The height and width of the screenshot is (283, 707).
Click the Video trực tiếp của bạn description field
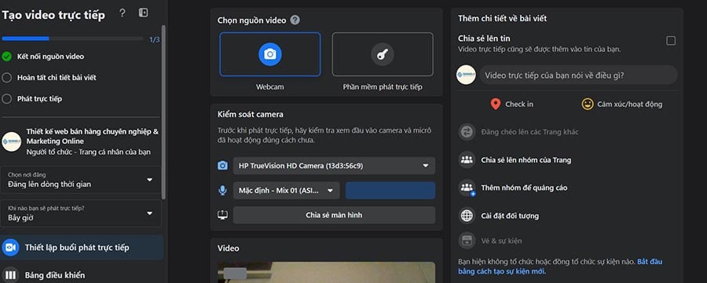[x=578, y=75]
